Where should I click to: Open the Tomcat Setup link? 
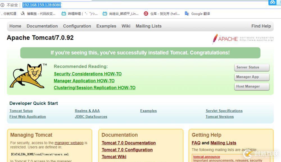(21, 111)
